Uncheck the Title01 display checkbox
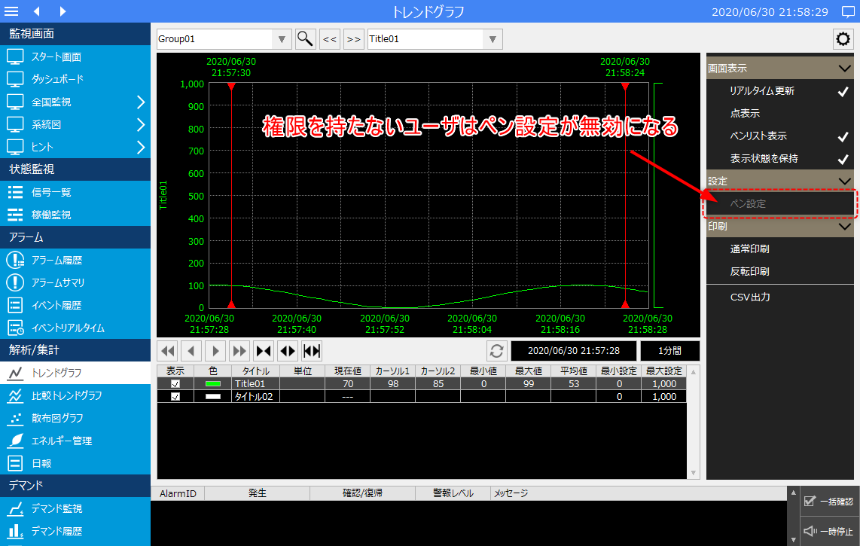Viewport: 860px width, 546px height. point(175,384)
